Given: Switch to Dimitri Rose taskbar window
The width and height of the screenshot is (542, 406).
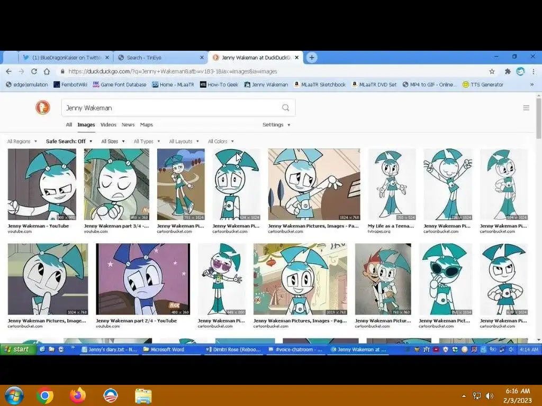Looking at the screenshot, I should [233, 349].
